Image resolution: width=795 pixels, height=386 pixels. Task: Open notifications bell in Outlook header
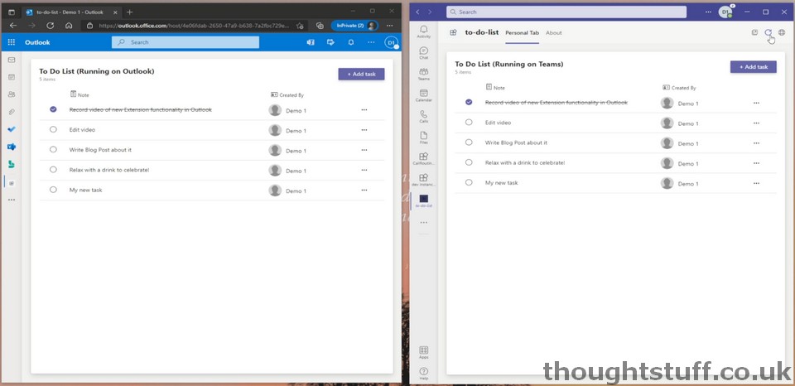[x=351, y=42]
